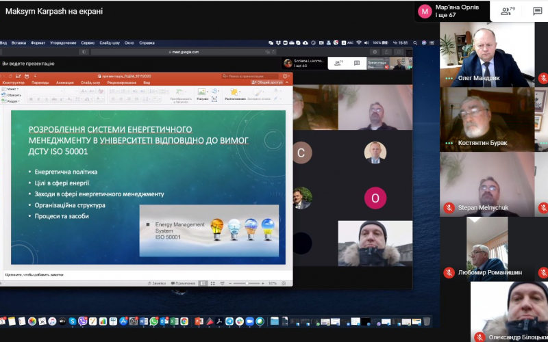The width and height of the screenshot is (548, 342).
Task: Switch to the Конструктор ribbon tab
Action: (x=13, y=83)
